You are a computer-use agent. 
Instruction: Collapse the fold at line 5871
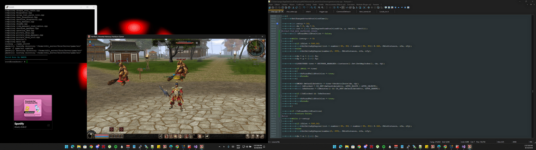[281, 96]
